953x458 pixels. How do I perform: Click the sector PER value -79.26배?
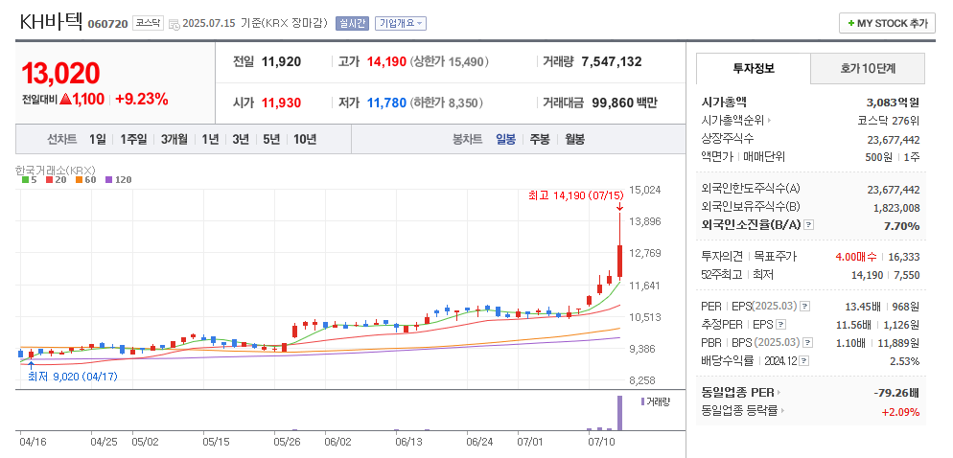pyautogui.click(x=896, y=393)
